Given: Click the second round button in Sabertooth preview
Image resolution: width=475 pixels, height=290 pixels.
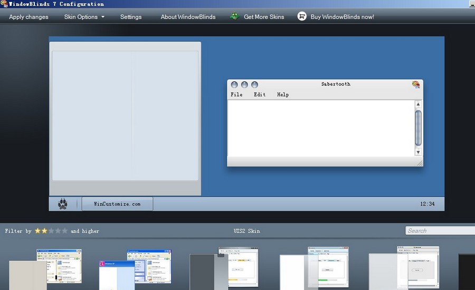Looking at the screenshot, I should [244, 85].
